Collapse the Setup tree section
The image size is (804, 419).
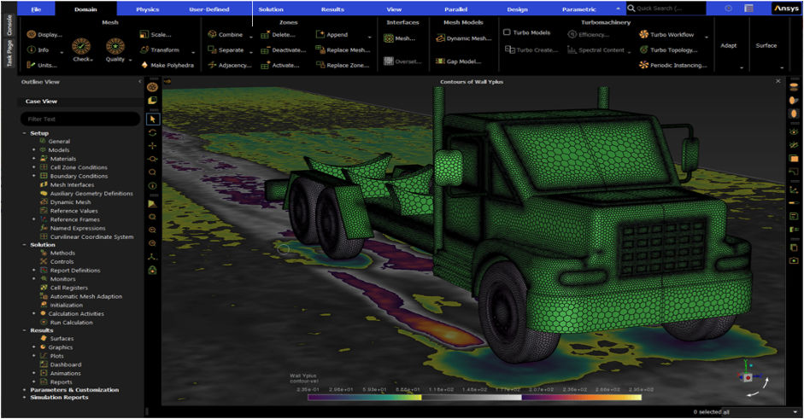(x=24, y=133)
